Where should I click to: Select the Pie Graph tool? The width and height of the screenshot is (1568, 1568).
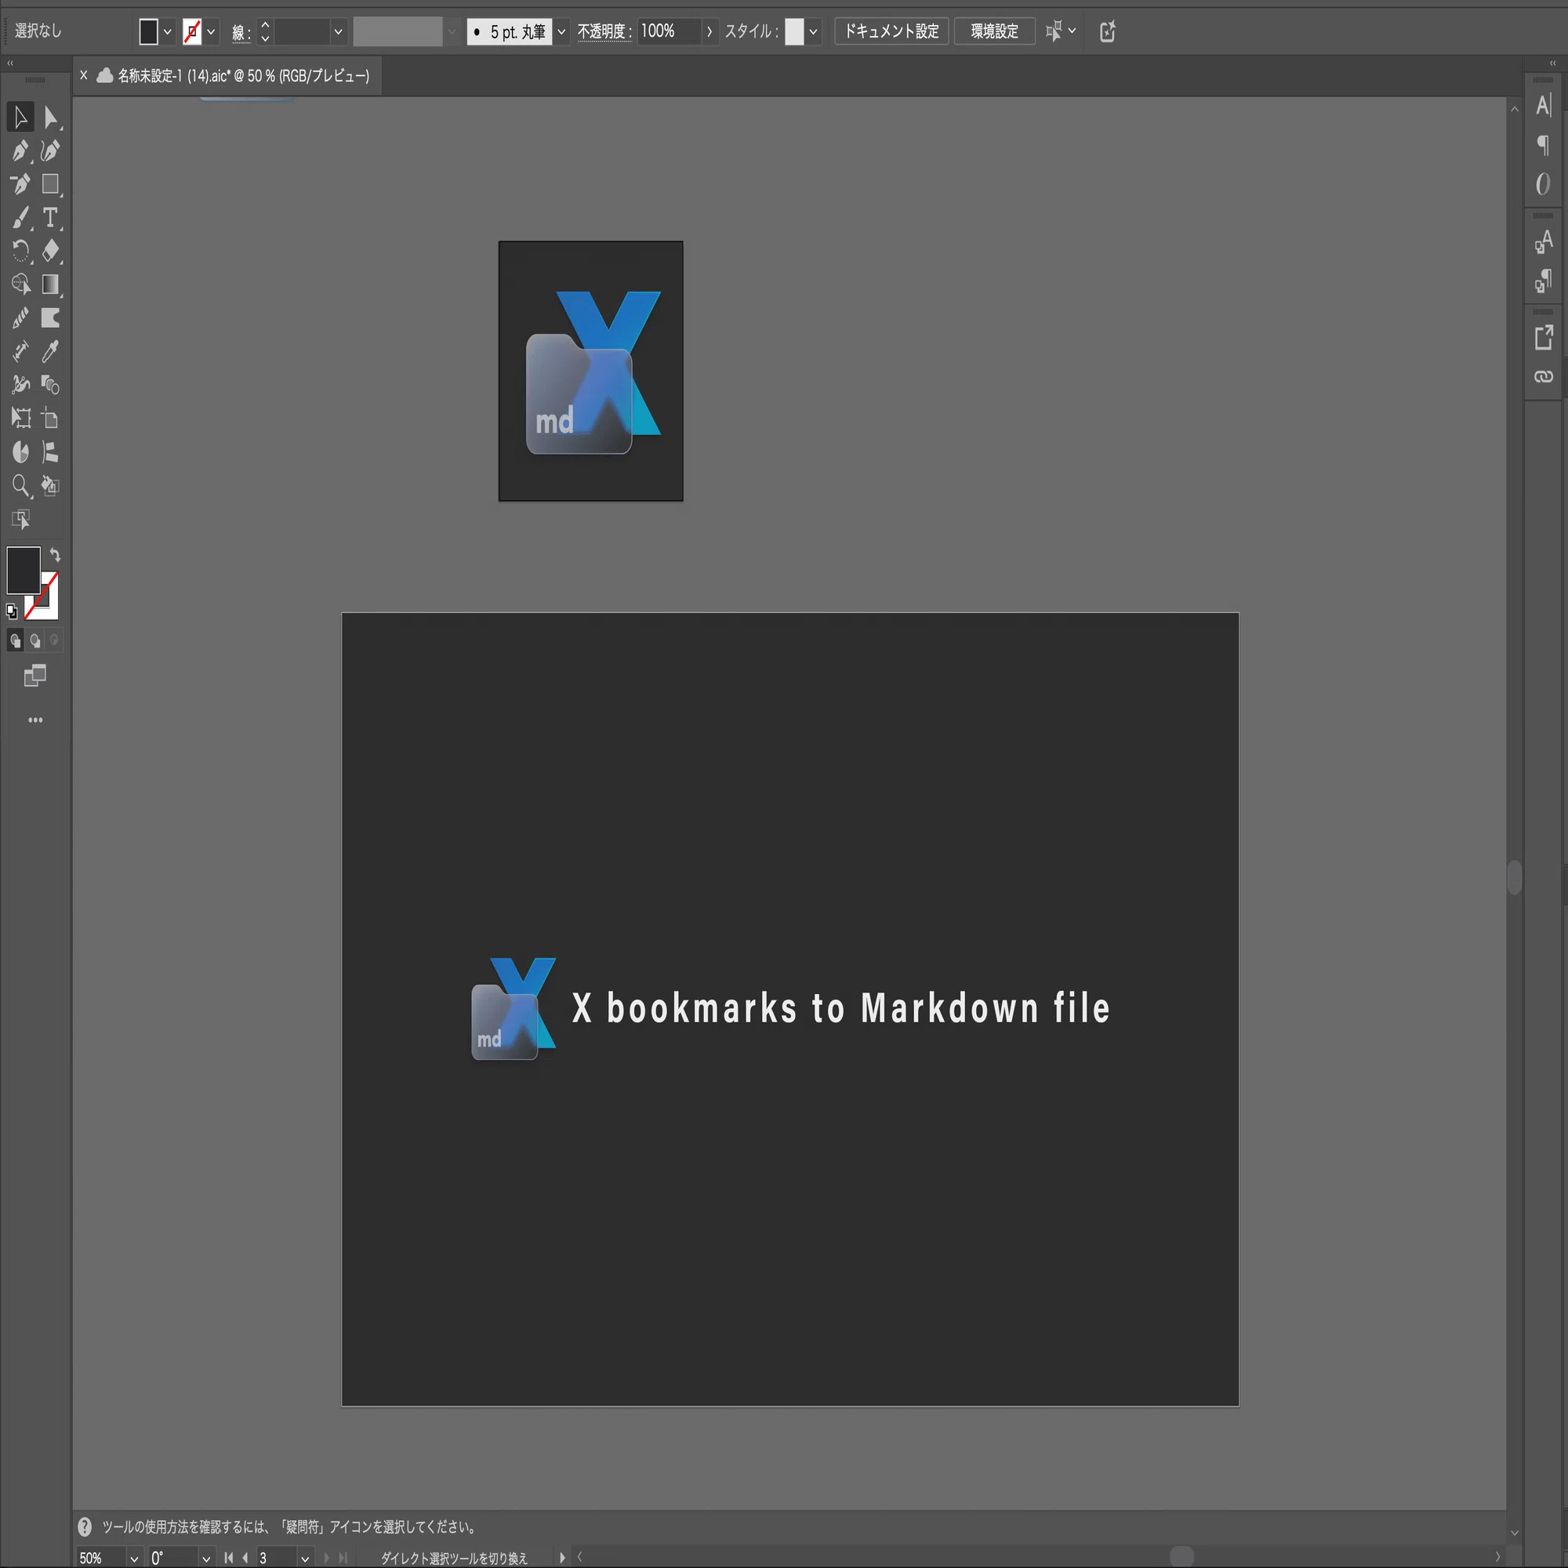[x=20, y=452]
